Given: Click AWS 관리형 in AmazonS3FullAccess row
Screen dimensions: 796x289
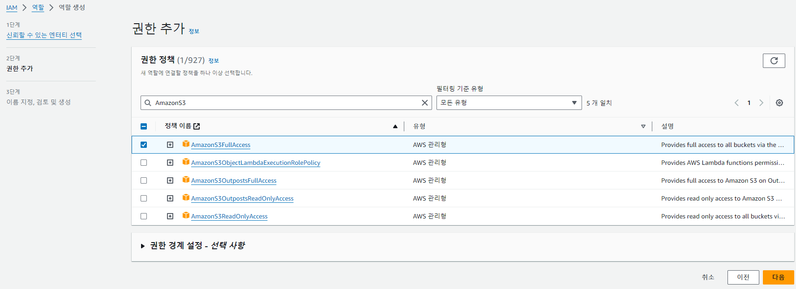Looking at the screenshot, I should (429, 145).
